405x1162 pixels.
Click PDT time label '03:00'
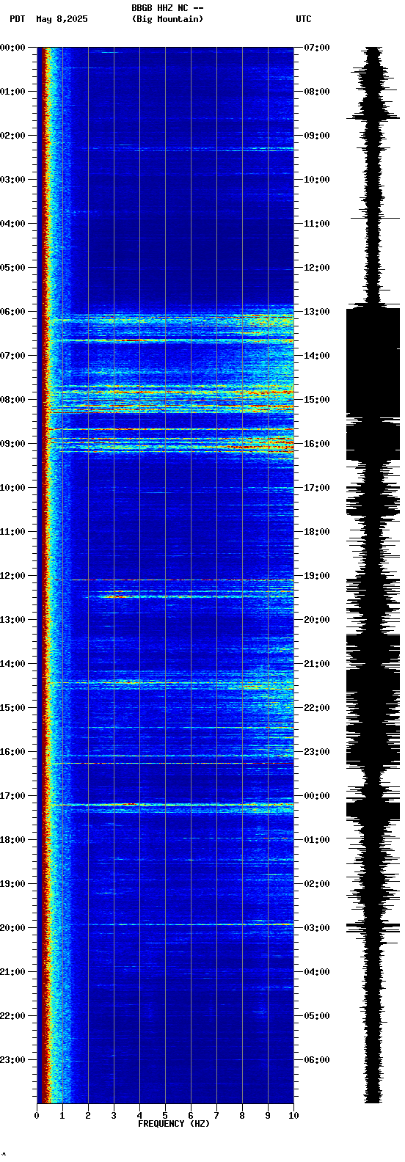pos(13,180)
